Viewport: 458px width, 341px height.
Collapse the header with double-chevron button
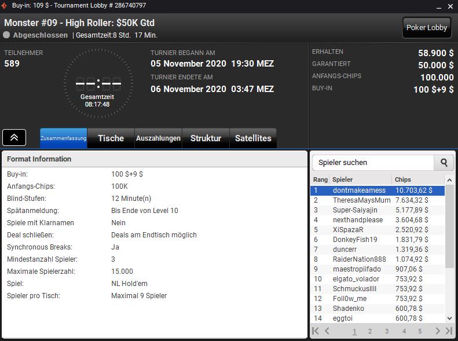[x=14, y=137]
